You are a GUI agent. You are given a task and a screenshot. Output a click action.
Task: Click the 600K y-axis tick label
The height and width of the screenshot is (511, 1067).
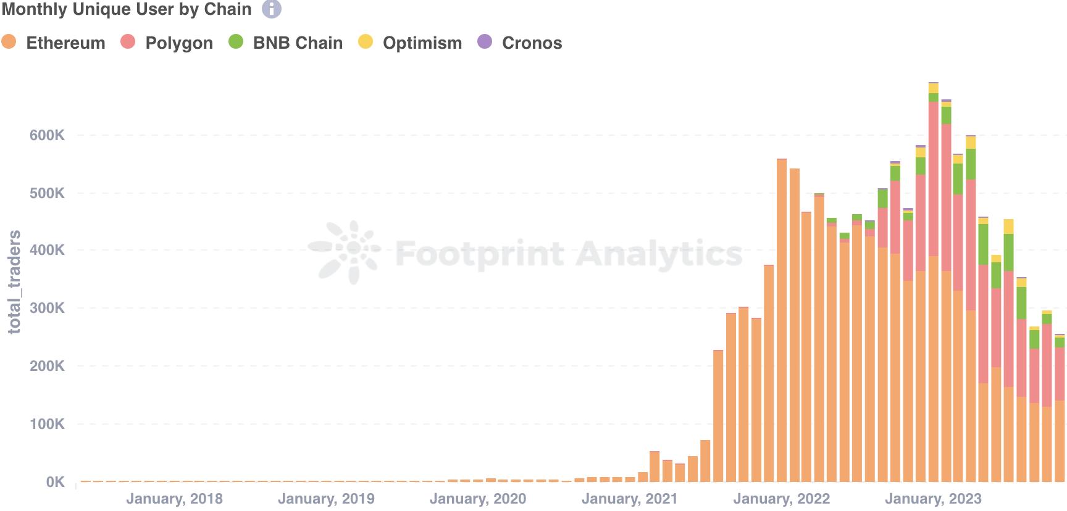(47, 135)
